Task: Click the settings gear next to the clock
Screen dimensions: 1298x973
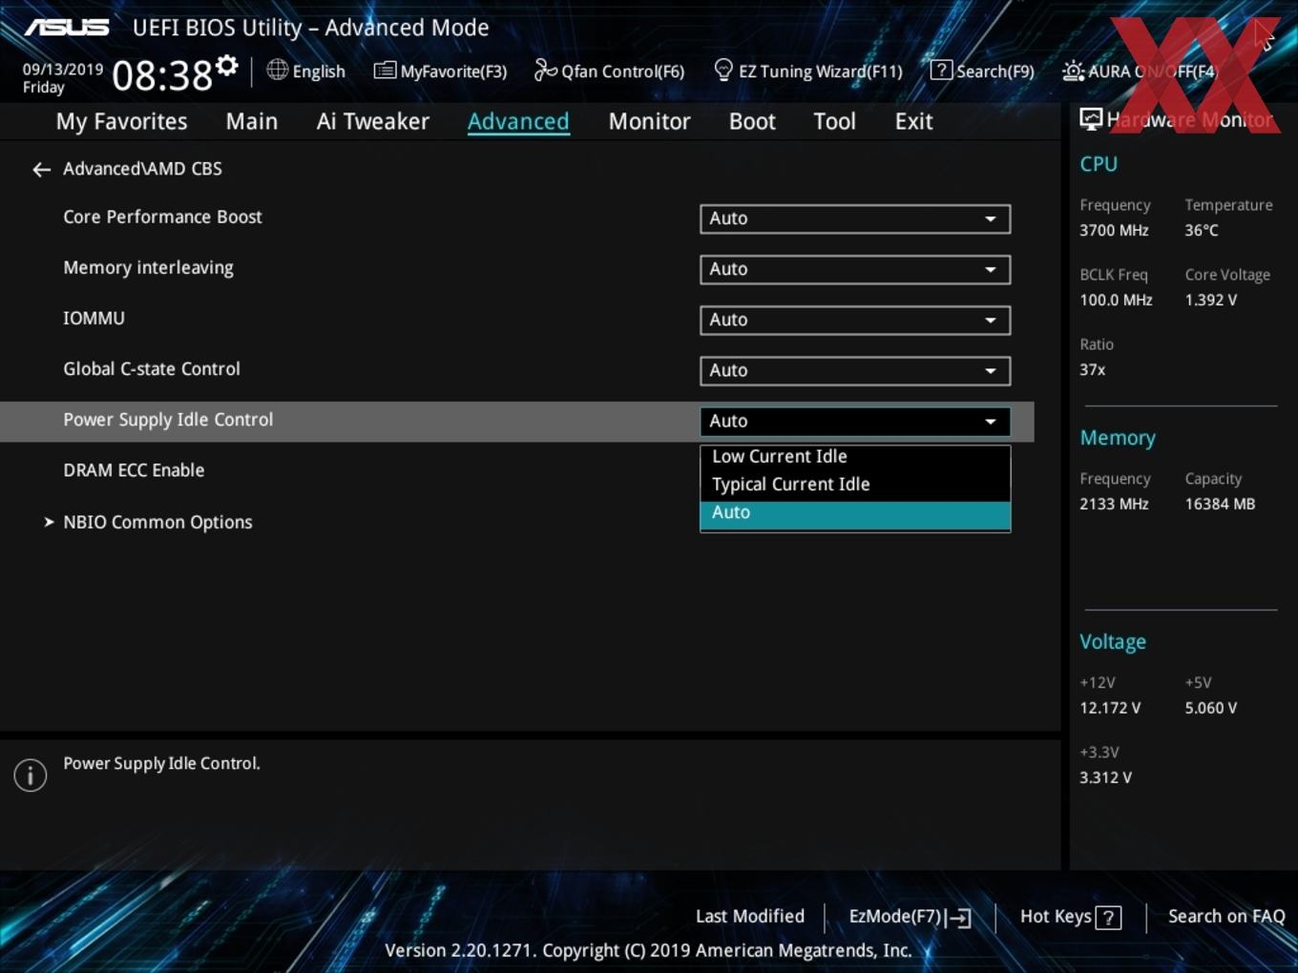Action: pyautogui.click(x=226, y=66)
